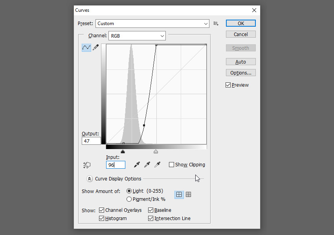Screen dimensions: 334x235
Task: Activate the on-image adjustment hand tool
Action: [87, 165]
